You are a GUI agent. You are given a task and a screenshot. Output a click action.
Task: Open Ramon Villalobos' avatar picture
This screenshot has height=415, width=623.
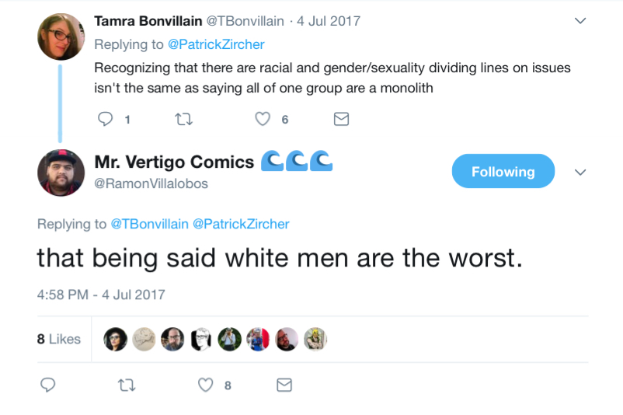click(61, 173)
